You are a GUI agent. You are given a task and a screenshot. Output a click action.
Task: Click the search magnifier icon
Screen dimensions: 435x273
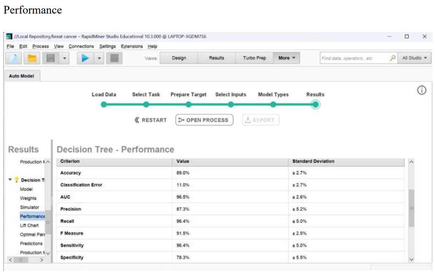tap(392, 58)
